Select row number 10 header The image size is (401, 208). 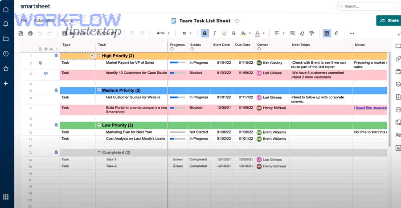pyautogui.click(x=30, y=133)
